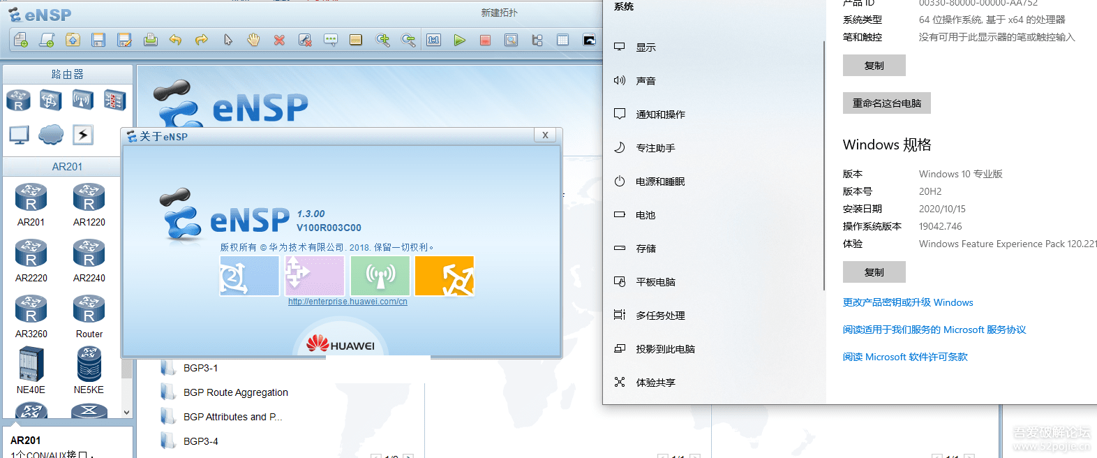This screenshot has width=1097, height=458.
Task: Pick the NE5KE device
Action: point(89,371)
